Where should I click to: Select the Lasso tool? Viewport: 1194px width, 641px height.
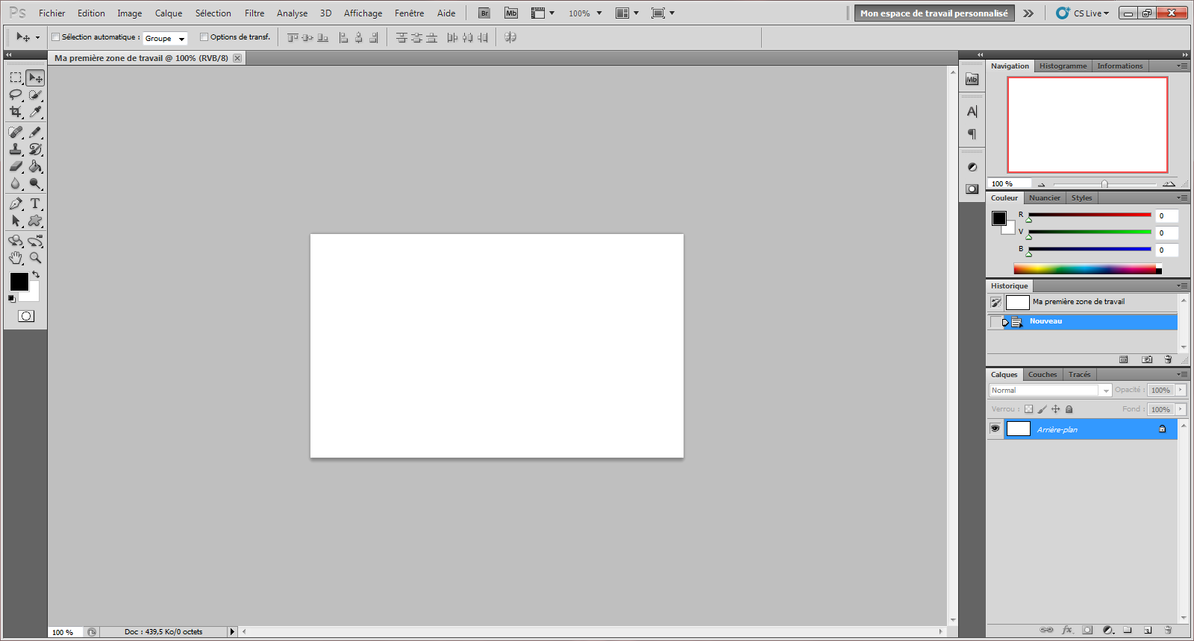(x=15, y=95)
